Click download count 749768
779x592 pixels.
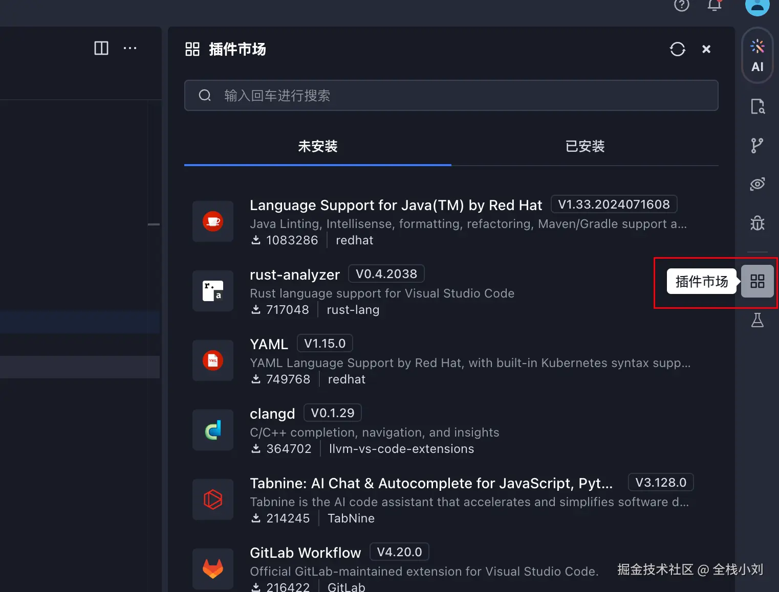click(x=288, y=379)
